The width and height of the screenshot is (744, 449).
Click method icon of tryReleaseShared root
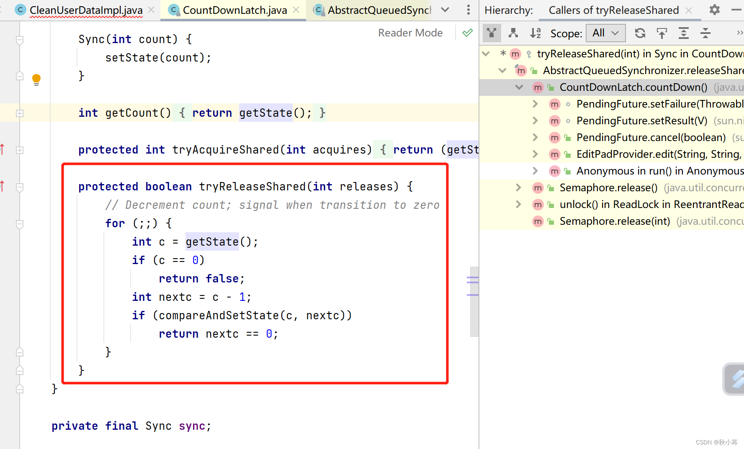coord(515,54)
